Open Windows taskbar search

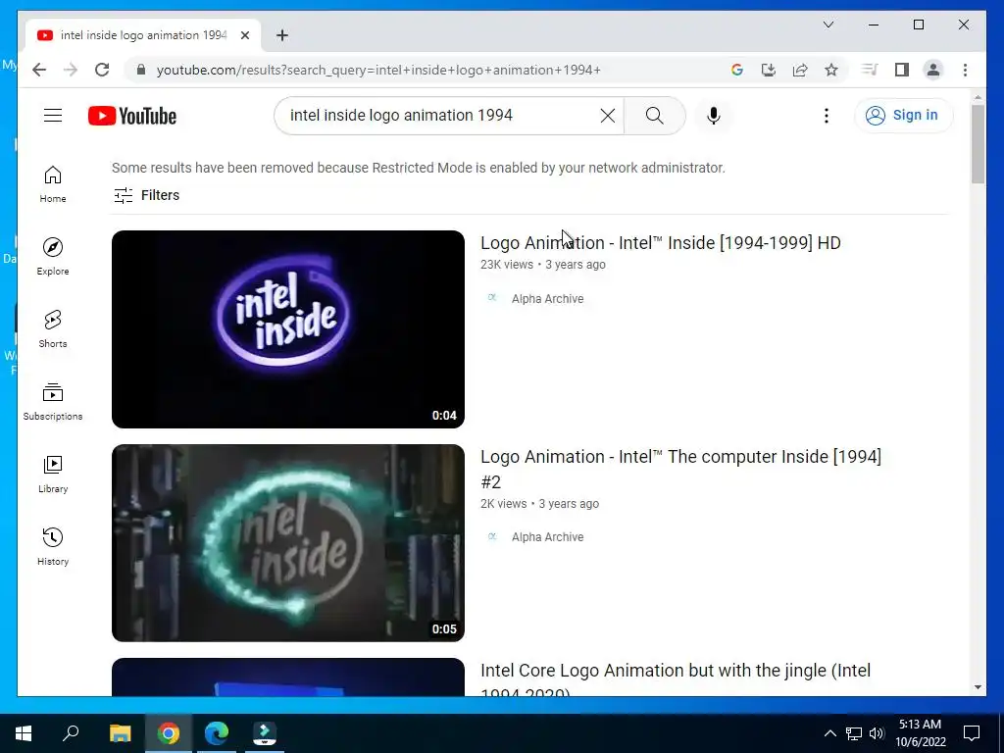(x=71, y=733)
